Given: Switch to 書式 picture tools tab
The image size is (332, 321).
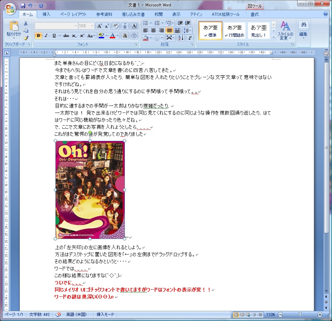Looking at the screenshot, I should tap(254, 14).
